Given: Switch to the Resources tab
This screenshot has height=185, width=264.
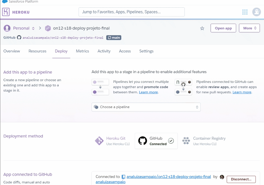Looking at the screenshot, I should (x=37, y=51).
